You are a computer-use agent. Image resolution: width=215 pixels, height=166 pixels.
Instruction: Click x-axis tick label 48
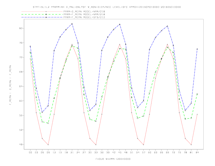click(x=126, y=152)
